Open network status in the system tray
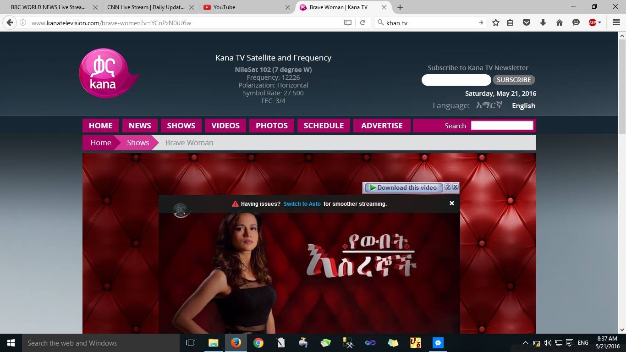This screenshot has width=626, height=352. 559,343
